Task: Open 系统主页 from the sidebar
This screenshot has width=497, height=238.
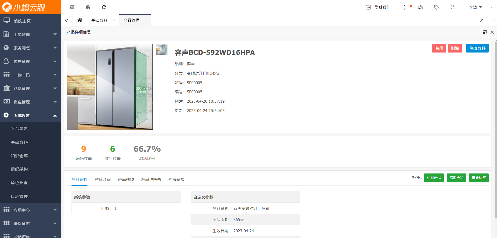Action: pyautogui.click(x=31, y=21)
